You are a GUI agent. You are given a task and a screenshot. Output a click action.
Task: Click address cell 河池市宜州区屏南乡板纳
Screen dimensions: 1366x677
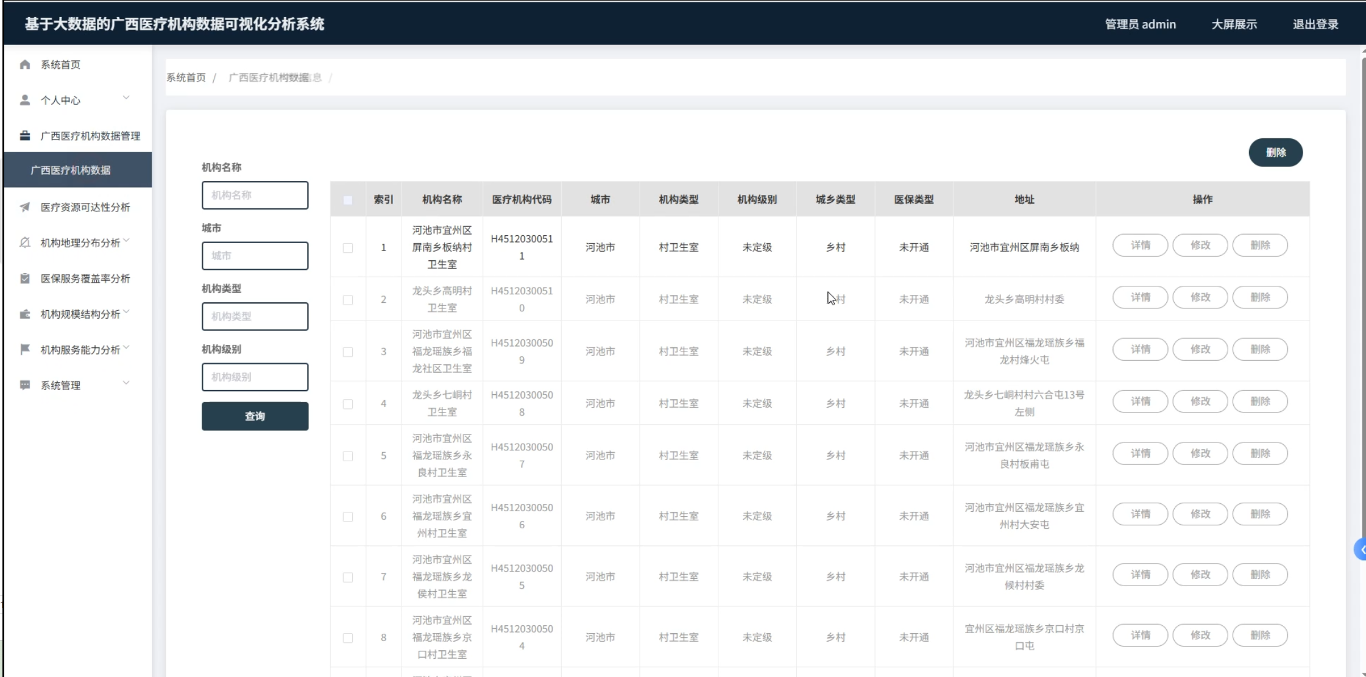(1024, 247)
